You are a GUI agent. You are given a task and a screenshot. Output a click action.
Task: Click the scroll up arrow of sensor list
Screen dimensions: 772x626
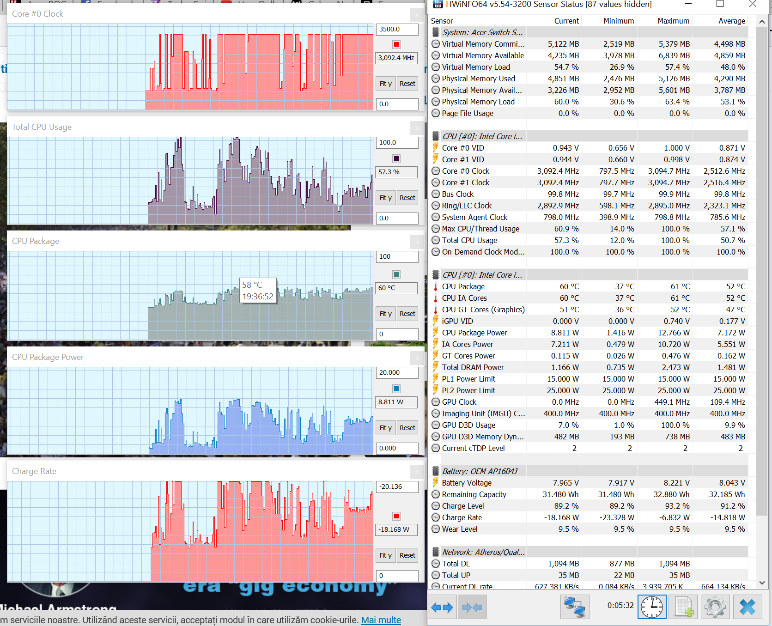[x=762, y=21]
